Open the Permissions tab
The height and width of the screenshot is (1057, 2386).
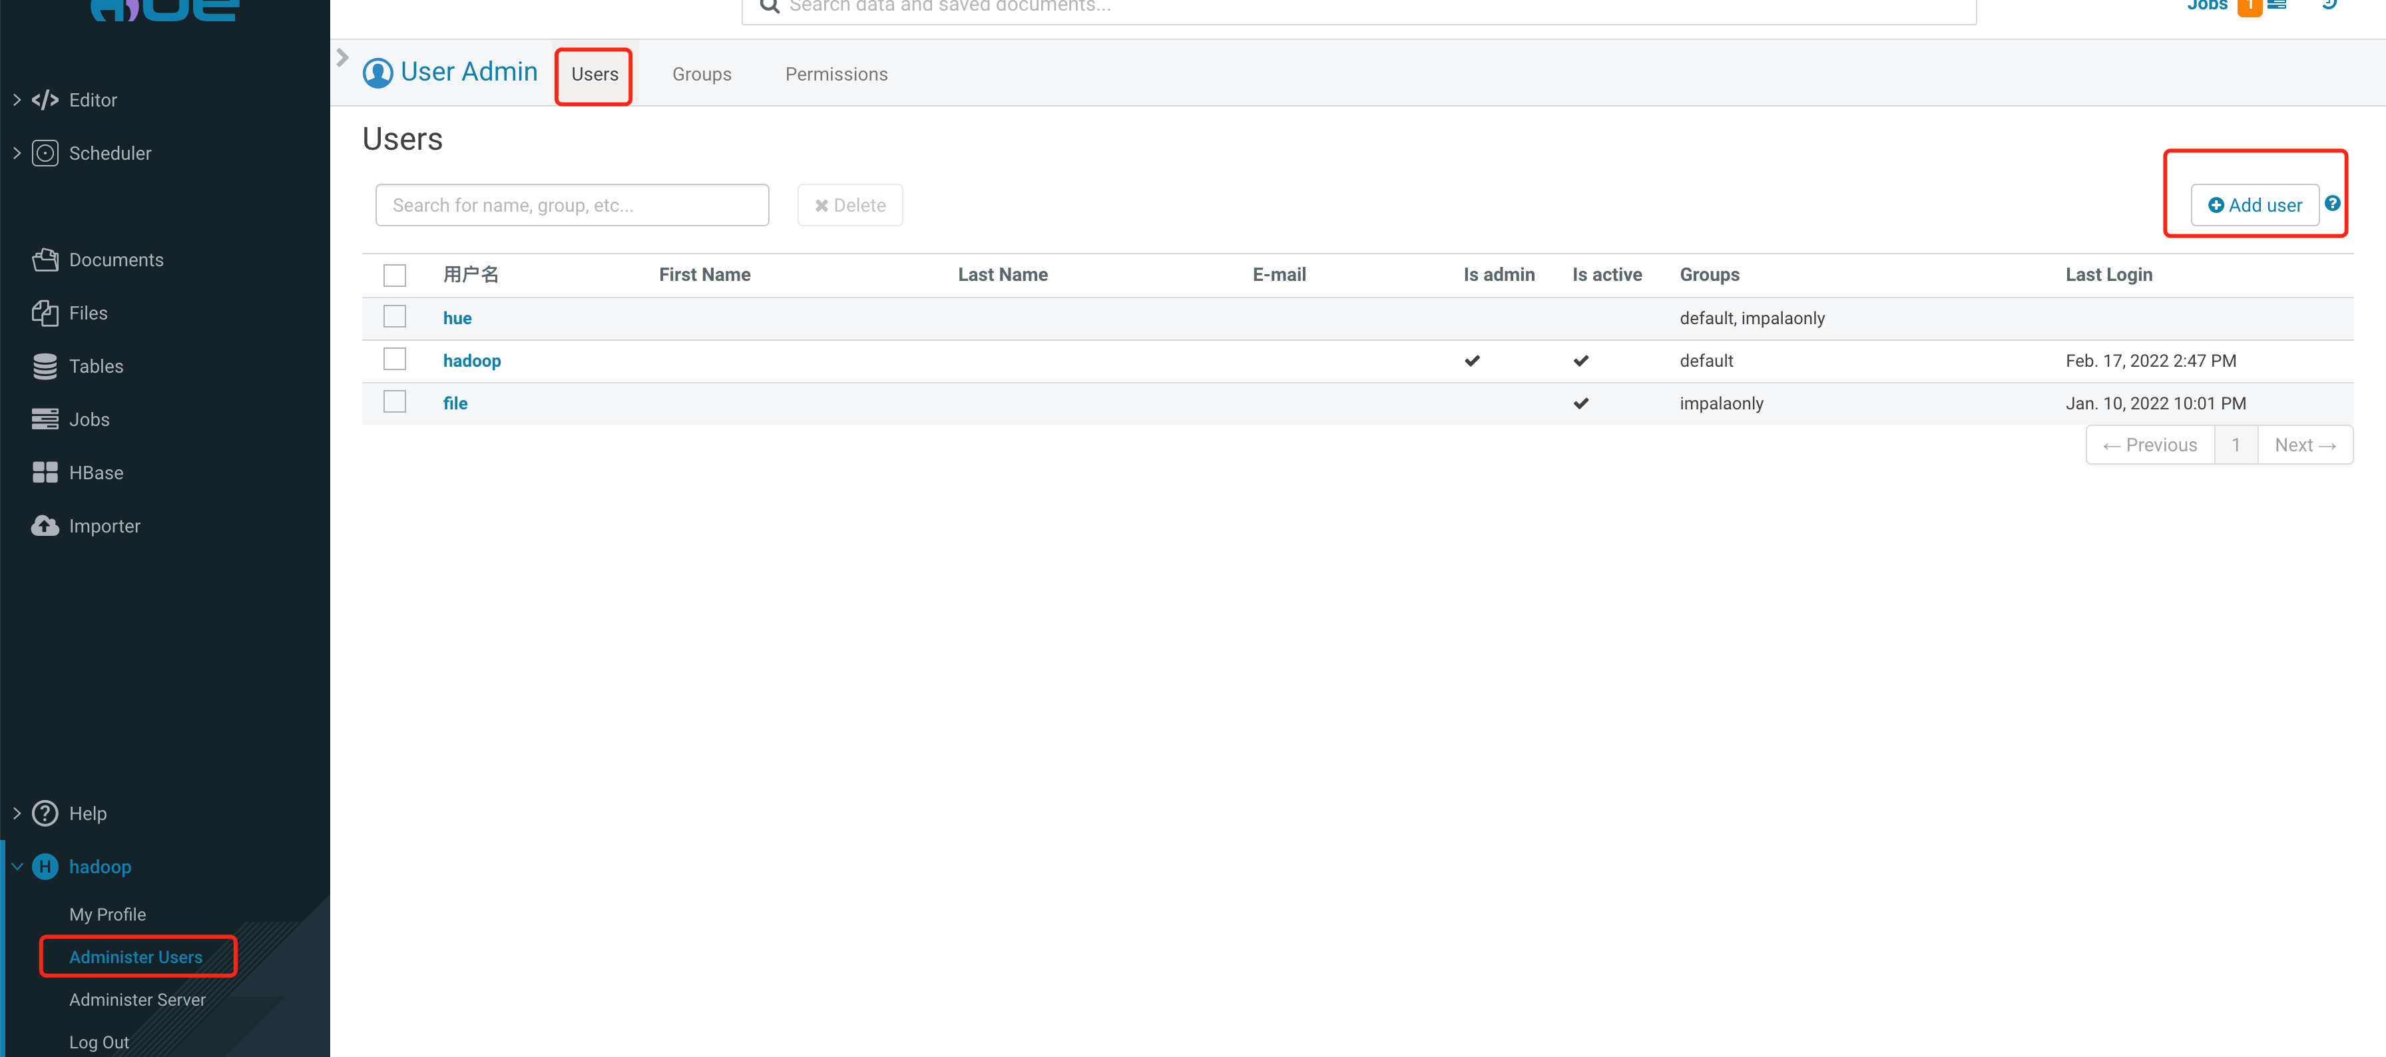tap(835, 74)
